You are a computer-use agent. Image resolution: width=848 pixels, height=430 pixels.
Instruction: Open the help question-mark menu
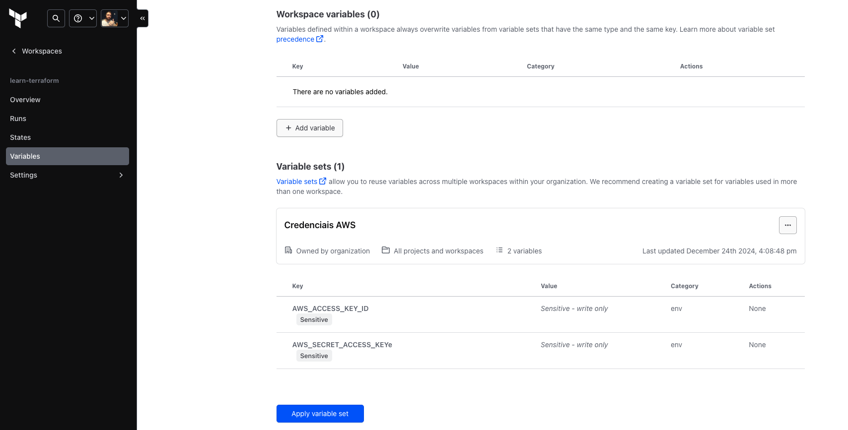coord(82,18)
